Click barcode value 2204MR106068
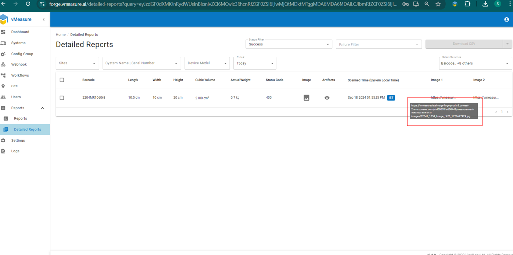This screenshot has height=255, width=513. click(x=94, y=97)
